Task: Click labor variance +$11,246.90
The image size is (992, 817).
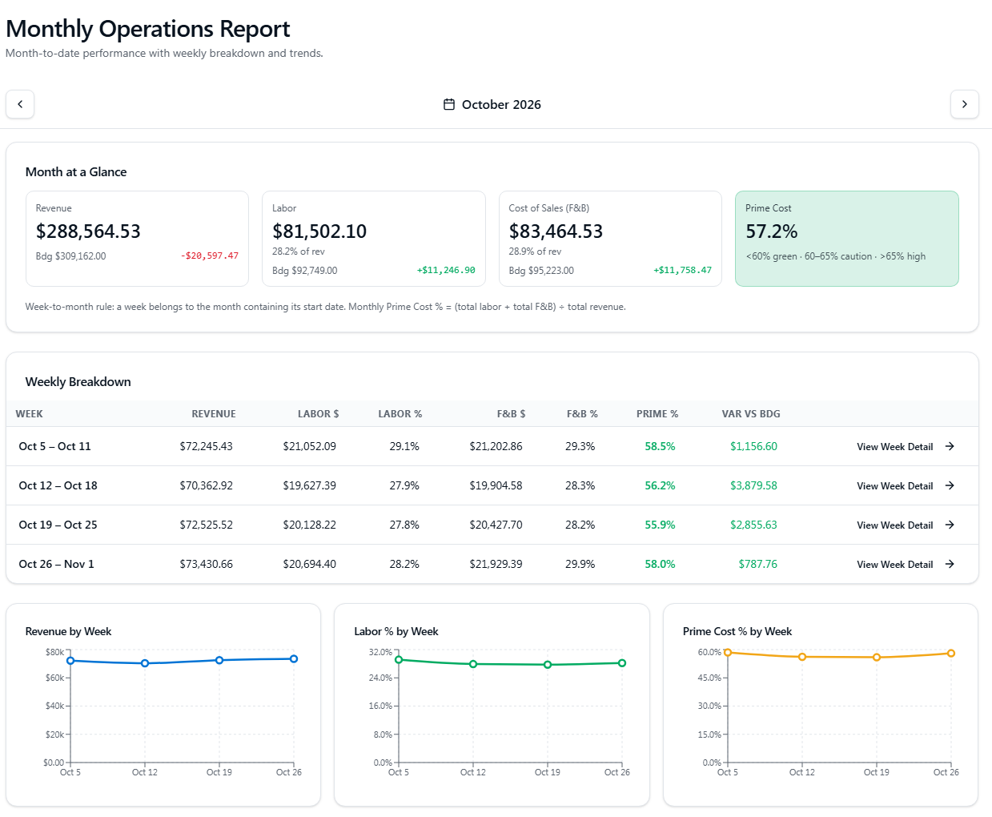Action: coord(446,271)
